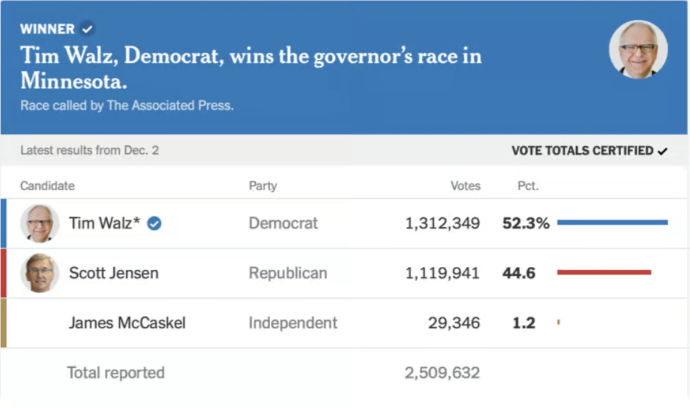Screen dimensions: 690x408
Task: Click the Votes column header
Action: [x=465, y=186]
